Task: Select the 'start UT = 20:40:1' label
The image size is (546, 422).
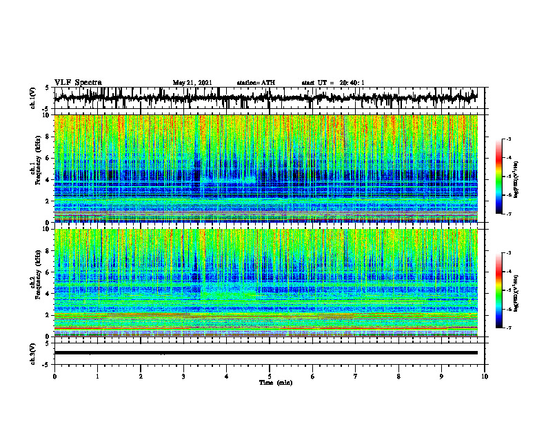Action: pos(333,83)
